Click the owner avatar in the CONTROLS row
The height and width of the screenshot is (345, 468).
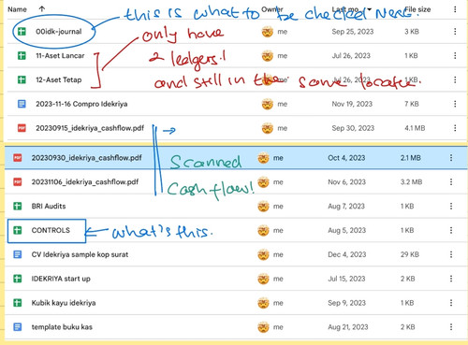[x=263, y=230]
